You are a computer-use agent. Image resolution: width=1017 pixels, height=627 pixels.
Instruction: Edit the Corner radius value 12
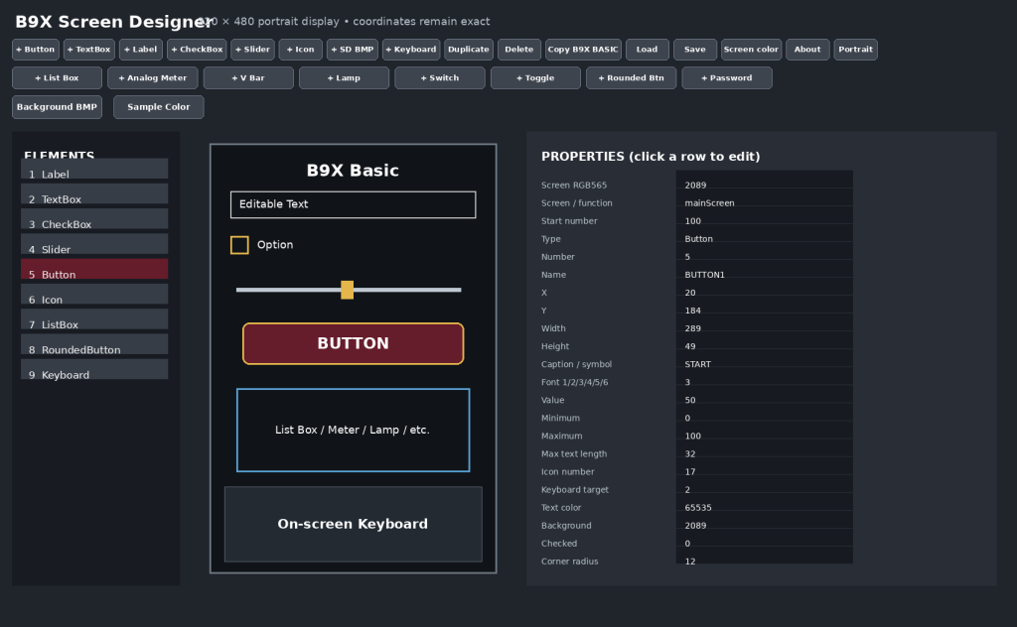click(765, 556)
